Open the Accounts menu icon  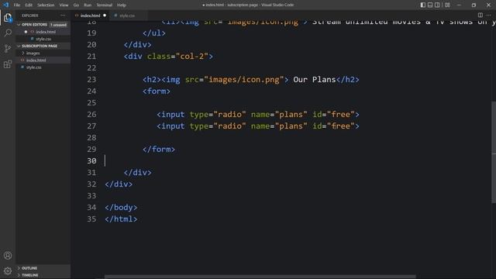click(x=8, y=255)
